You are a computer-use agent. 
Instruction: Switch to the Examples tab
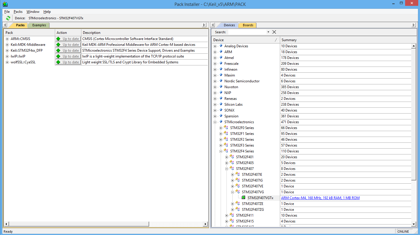point(39,25)
